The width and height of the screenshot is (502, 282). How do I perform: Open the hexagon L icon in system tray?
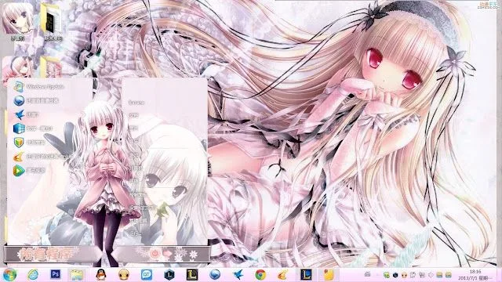pyautogui.click(x=395, y=275)
